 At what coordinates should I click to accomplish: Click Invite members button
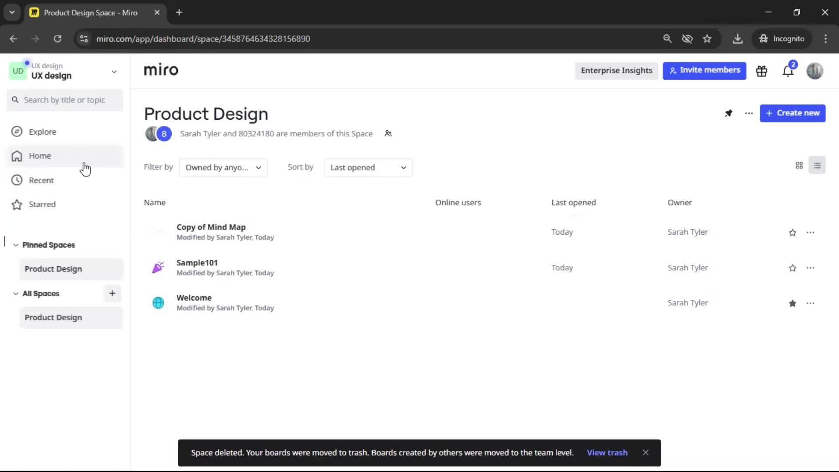[x=704, y=70]
